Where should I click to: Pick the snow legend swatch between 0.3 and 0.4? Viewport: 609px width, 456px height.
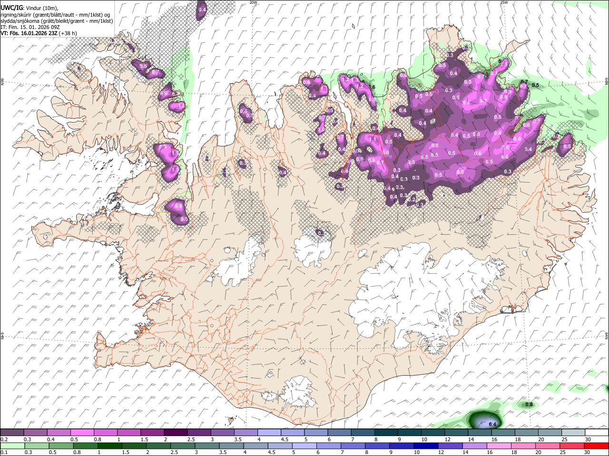(x=35, y=433)
